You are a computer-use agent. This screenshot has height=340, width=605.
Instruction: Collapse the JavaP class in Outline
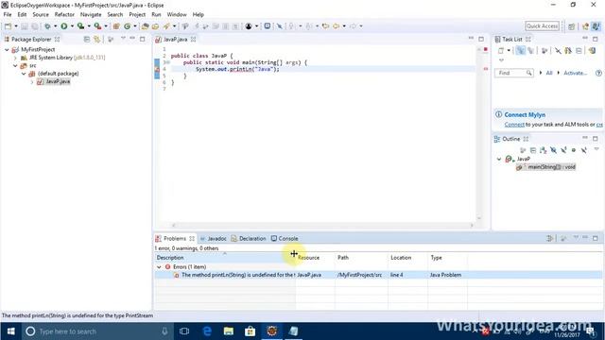[499, 159]
